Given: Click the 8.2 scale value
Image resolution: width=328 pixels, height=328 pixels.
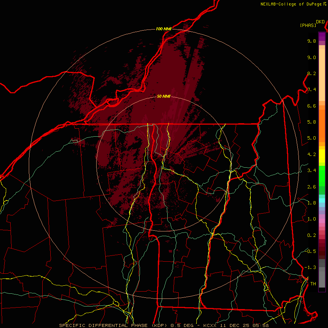Looking at the screenshot, I should [312, 73].
